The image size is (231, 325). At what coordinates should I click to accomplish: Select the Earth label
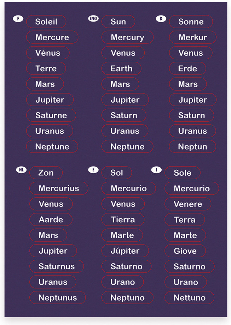122,68
